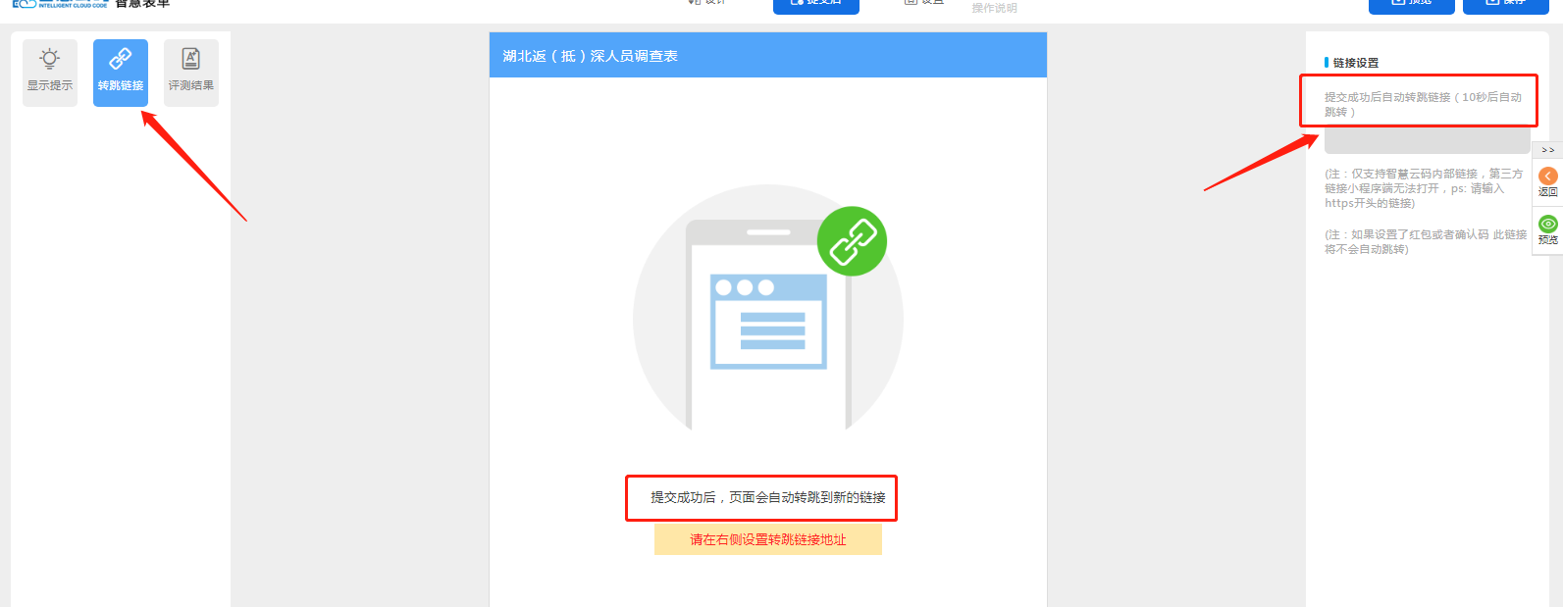Click the 链接设置 panel heading

point(1355,63)
